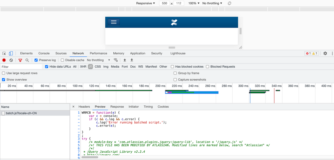
Task: Open the DevTools three-dot menu
Action: pyautogui.click(x=332, y=53)
